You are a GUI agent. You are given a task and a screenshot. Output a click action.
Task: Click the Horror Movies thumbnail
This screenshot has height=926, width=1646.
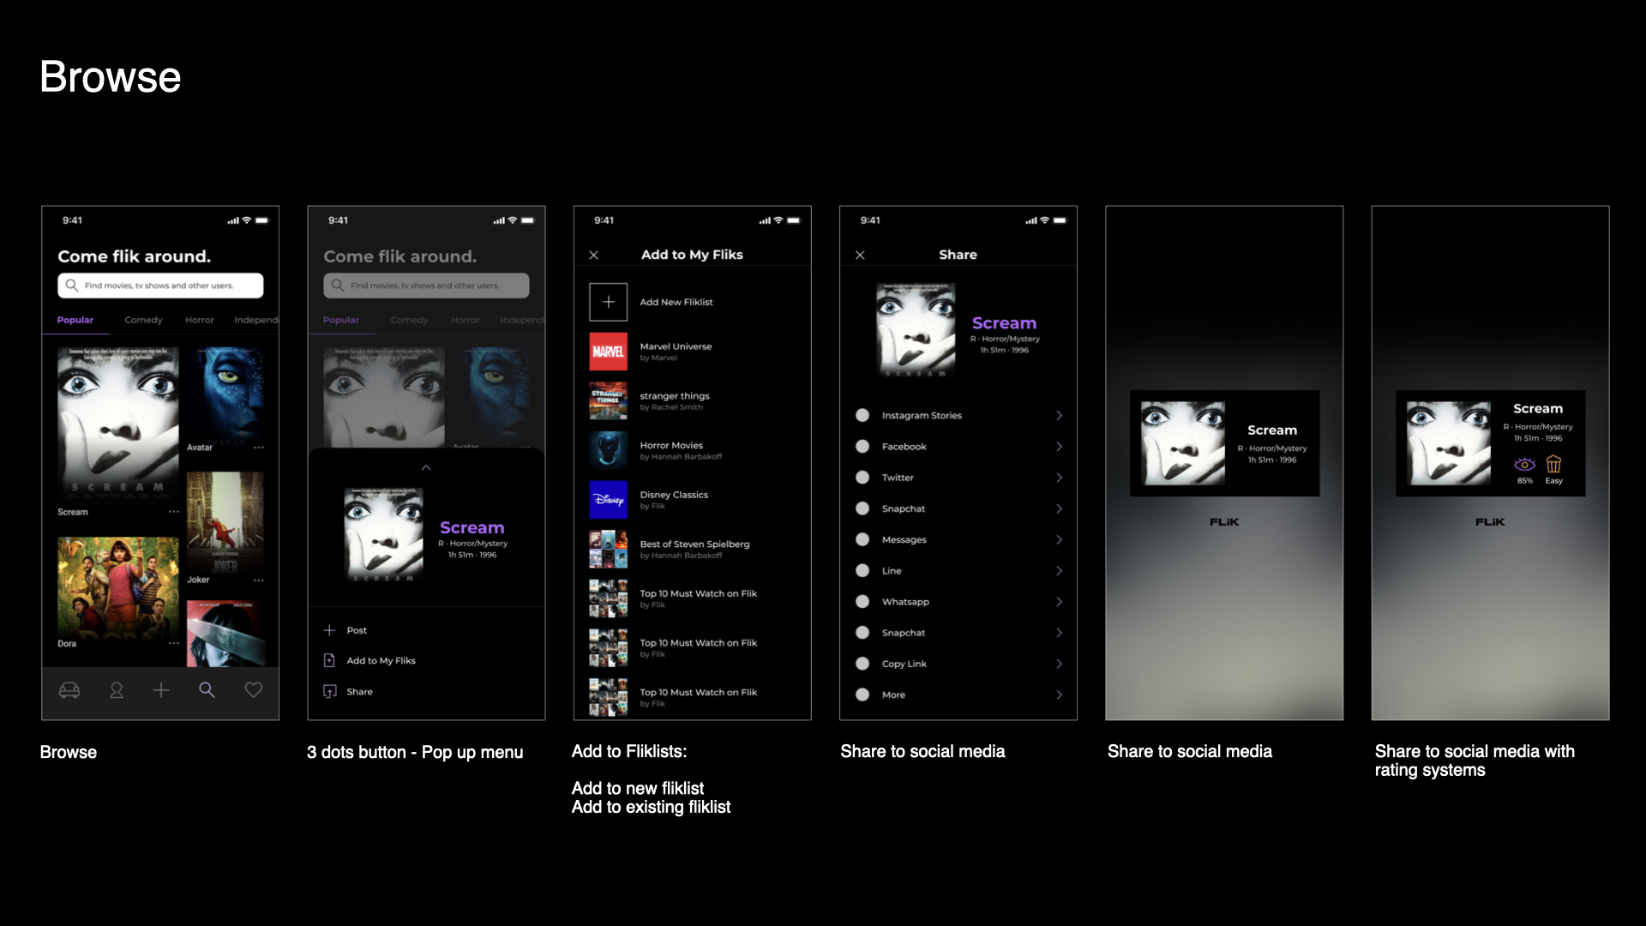point(609,450)
